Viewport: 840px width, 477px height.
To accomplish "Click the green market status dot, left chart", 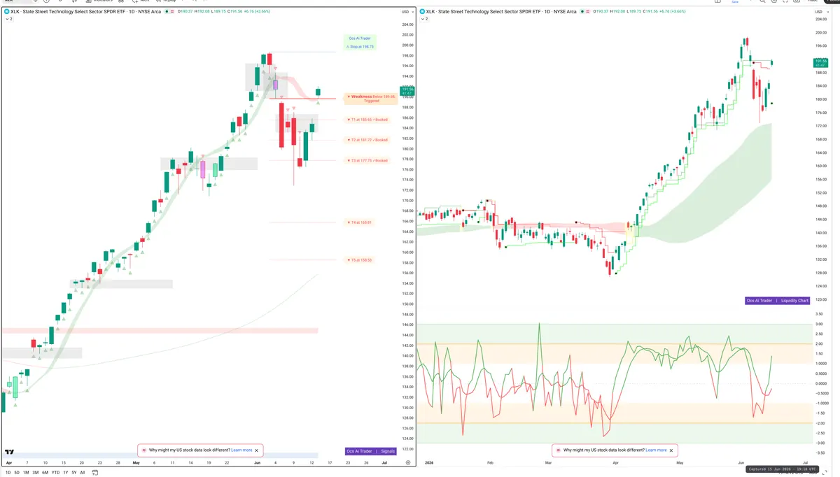I will coord(167,12).
